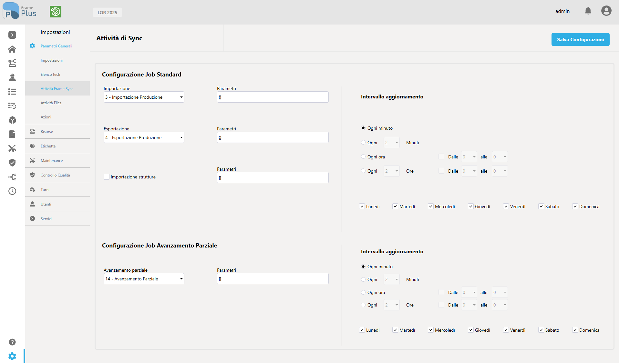Viewport: 619px width, 363px height.
Task: Open the package box icon in sidebar
Action: (x=12, y=120)
